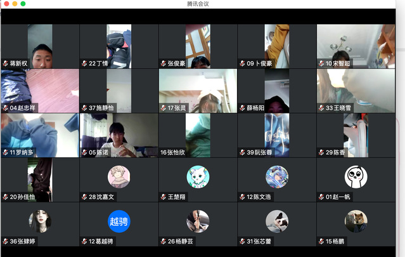The height and width of the screenshot is (257, 405).
Task: Click the mic icon beside 20孙佳怡
Action: pyautogui.click(x=6, y=197)
